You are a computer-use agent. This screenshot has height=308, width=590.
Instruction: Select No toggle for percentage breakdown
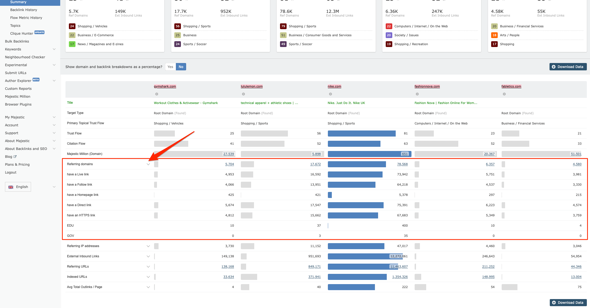point(181,67)
